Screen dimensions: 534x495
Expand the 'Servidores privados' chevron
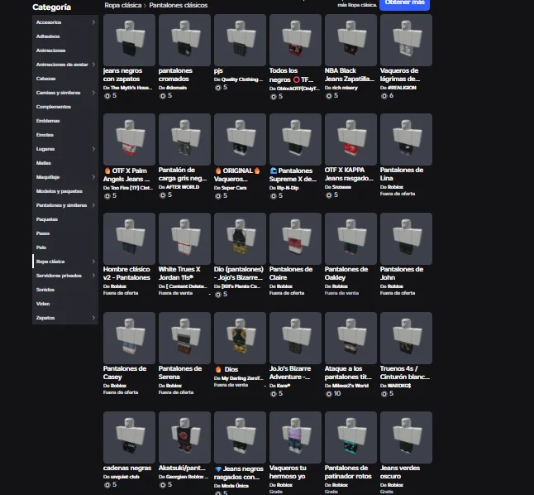[x=93, y=275]
